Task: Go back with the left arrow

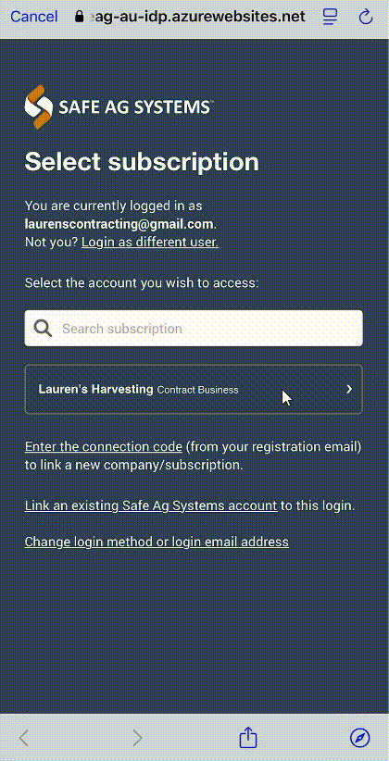Action: coord(24,738)
